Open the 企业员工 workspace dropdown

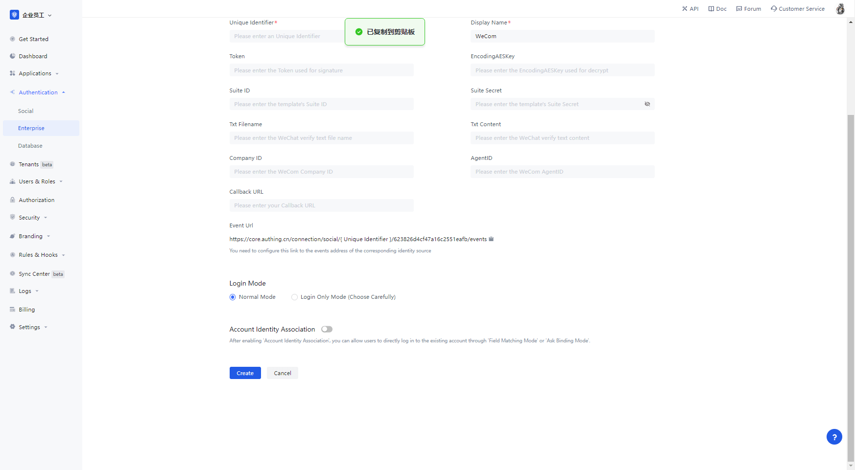click(x=33, y=15)
